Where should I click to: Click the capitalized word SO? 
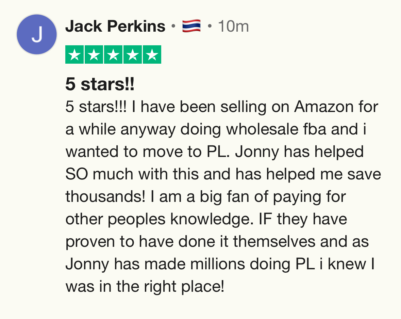[x=77, y=174]
